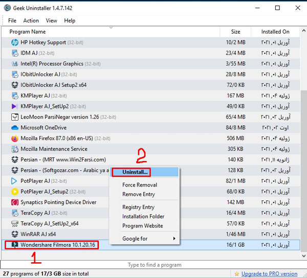Select the Mozilla Maintenance Service row
Image resolution: width=307 pixels, height=278 pixels.
[x=151, y=149]
